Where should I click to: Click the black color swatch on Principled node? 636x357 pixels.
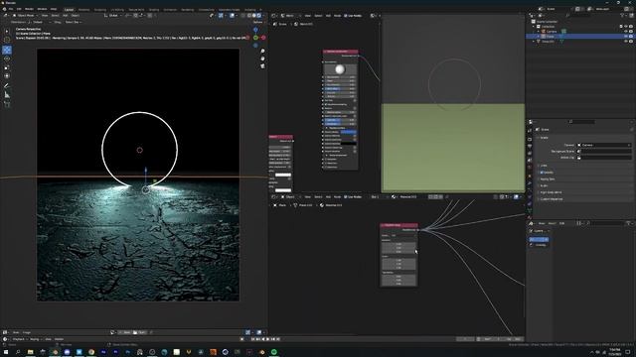[349, 143]
